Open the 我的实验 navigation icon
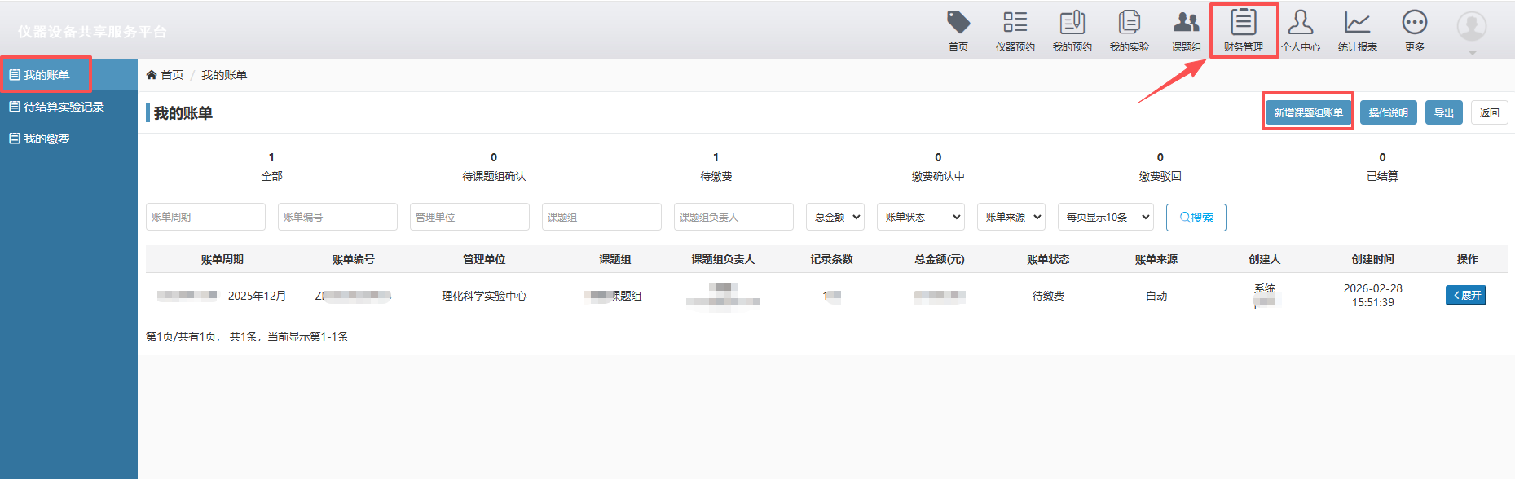Image resolution: width=1515 pixels, height=479 pixels. coord(1129,23)
